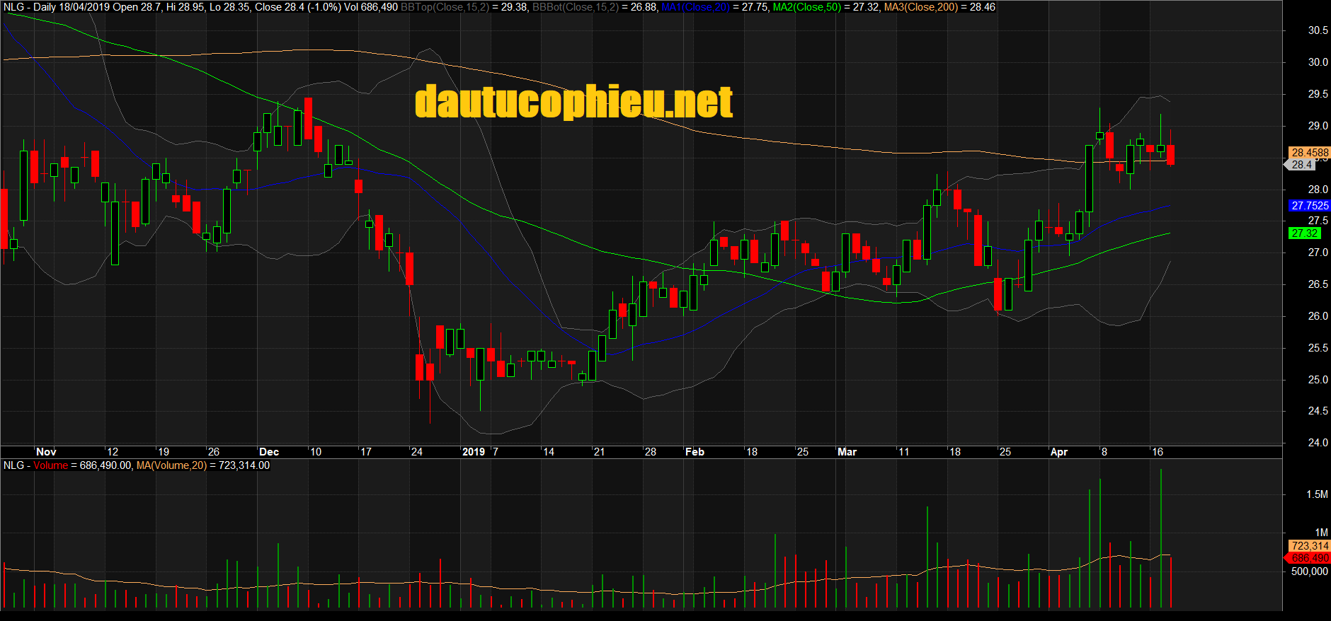Image resolution: width=1331 pixels, height=621 pixels.
Task: Click the gray 28.4 last price marker
Action: click(1301, 165)
